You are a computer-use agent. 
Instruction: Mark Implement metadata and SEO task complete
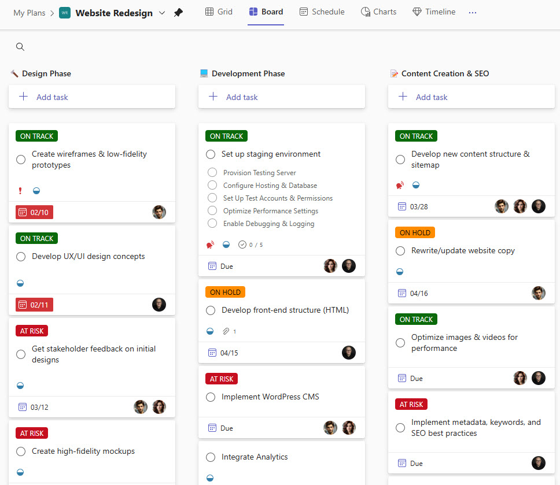pos(400,428)
